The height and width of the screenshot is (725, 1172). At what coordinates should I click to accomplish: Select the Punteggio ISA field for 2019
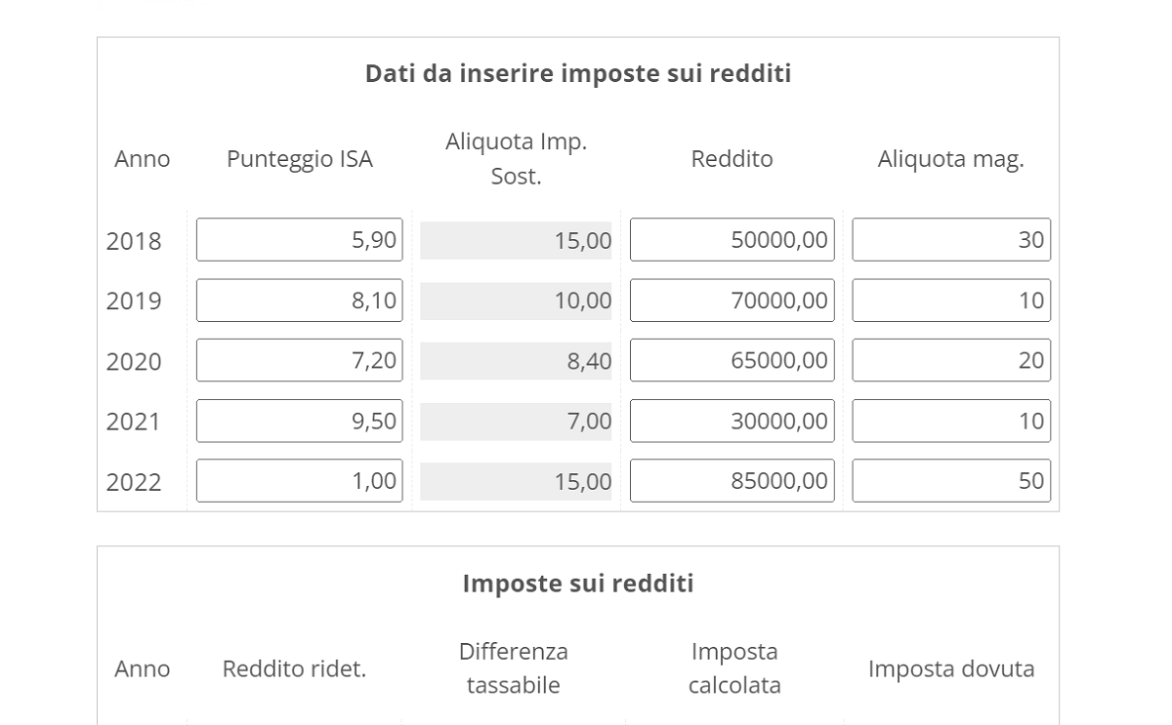(x=299, y=300)
